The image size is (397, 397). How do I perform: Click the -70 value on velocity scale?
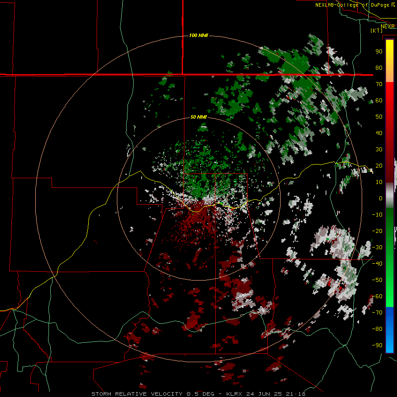(377, 313)
